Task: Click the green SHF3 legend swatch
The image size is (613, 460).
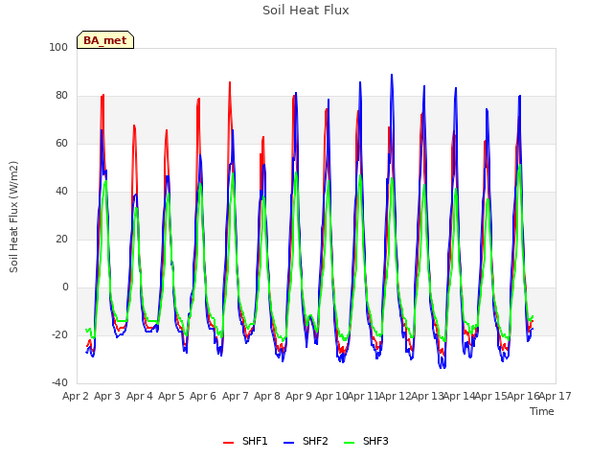Action: (349, 443)
